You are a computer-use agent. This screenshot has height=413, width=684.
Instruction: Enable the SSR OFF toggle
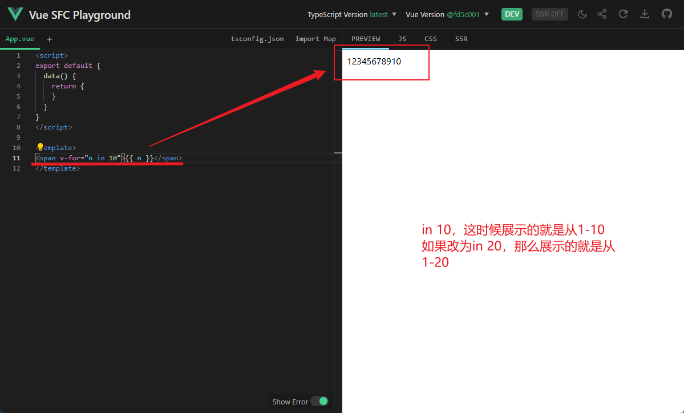(549, 14)
